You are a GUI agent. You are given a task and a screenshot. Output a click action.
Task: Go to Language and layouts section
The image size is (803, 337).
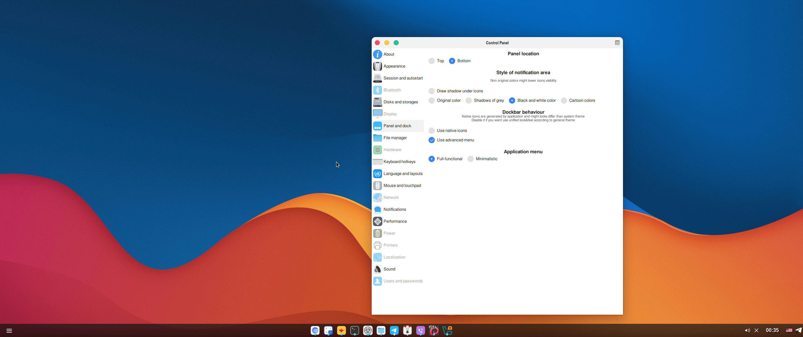tap(403, 174)
